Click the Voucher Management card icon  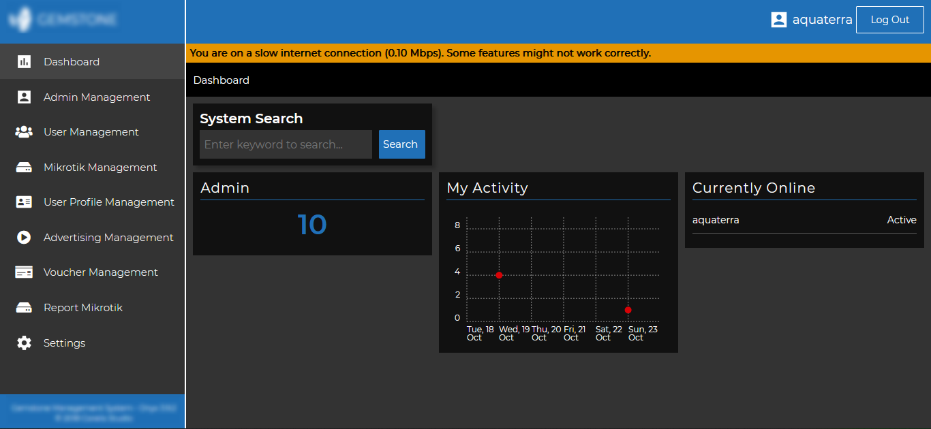(x=24, y=272)
